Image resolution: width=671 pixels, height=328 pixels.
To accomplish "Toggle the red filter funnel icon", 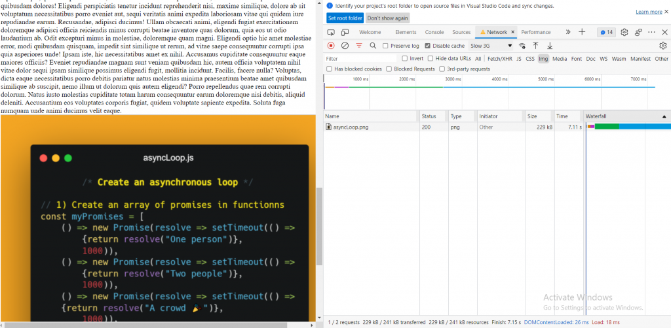I will tap(358, 46).
